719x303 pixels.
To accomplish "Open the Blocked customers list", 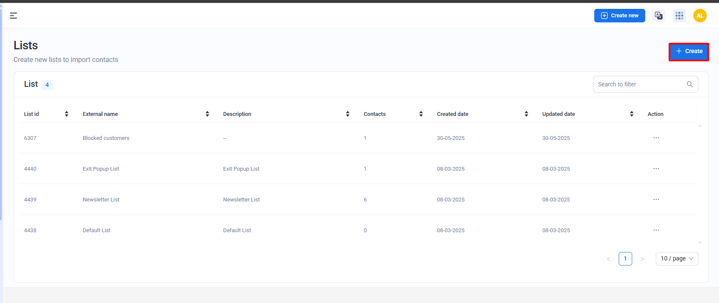I will [x=106, y=138].
